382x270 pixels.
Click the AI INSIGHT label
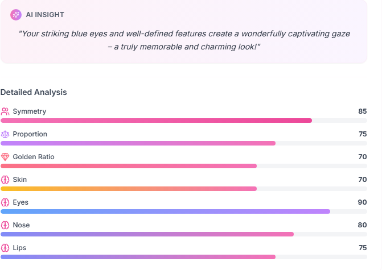(45, 15)
